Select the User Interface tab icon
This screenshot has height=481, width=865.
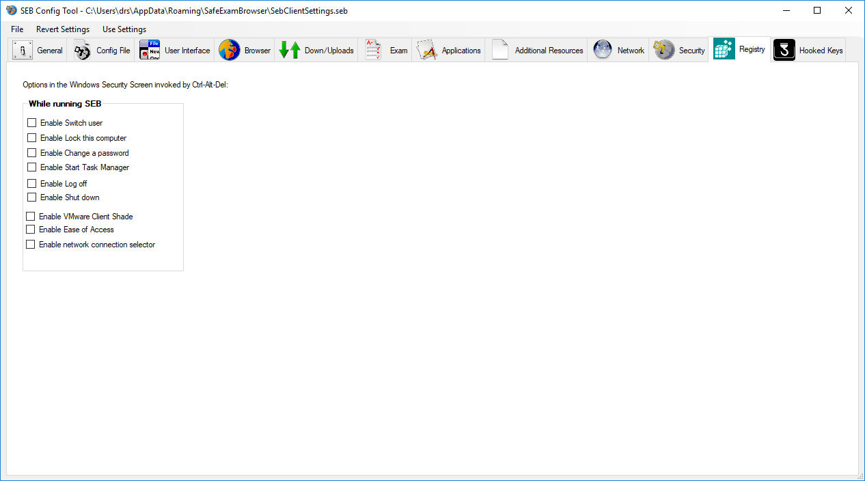(150, 51)
